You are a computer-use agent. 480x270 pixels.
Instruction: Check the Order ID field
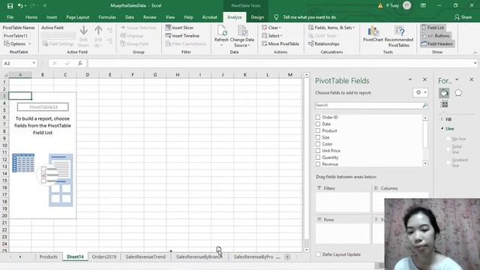(318, 117)
